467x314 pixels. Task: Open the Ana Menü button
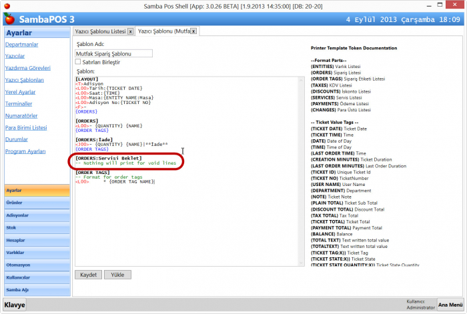point(450,305)
